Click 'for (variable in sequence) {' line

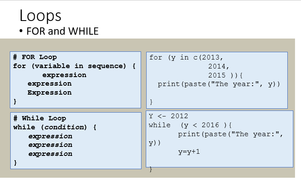pyautogui.click(x=74, y=66)
